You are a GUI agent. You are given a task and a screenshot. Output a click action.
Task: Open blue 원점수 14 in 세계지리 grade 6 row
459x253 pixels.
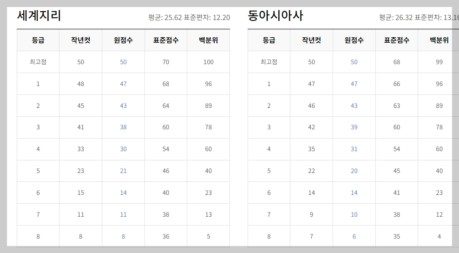coord(123,193)
